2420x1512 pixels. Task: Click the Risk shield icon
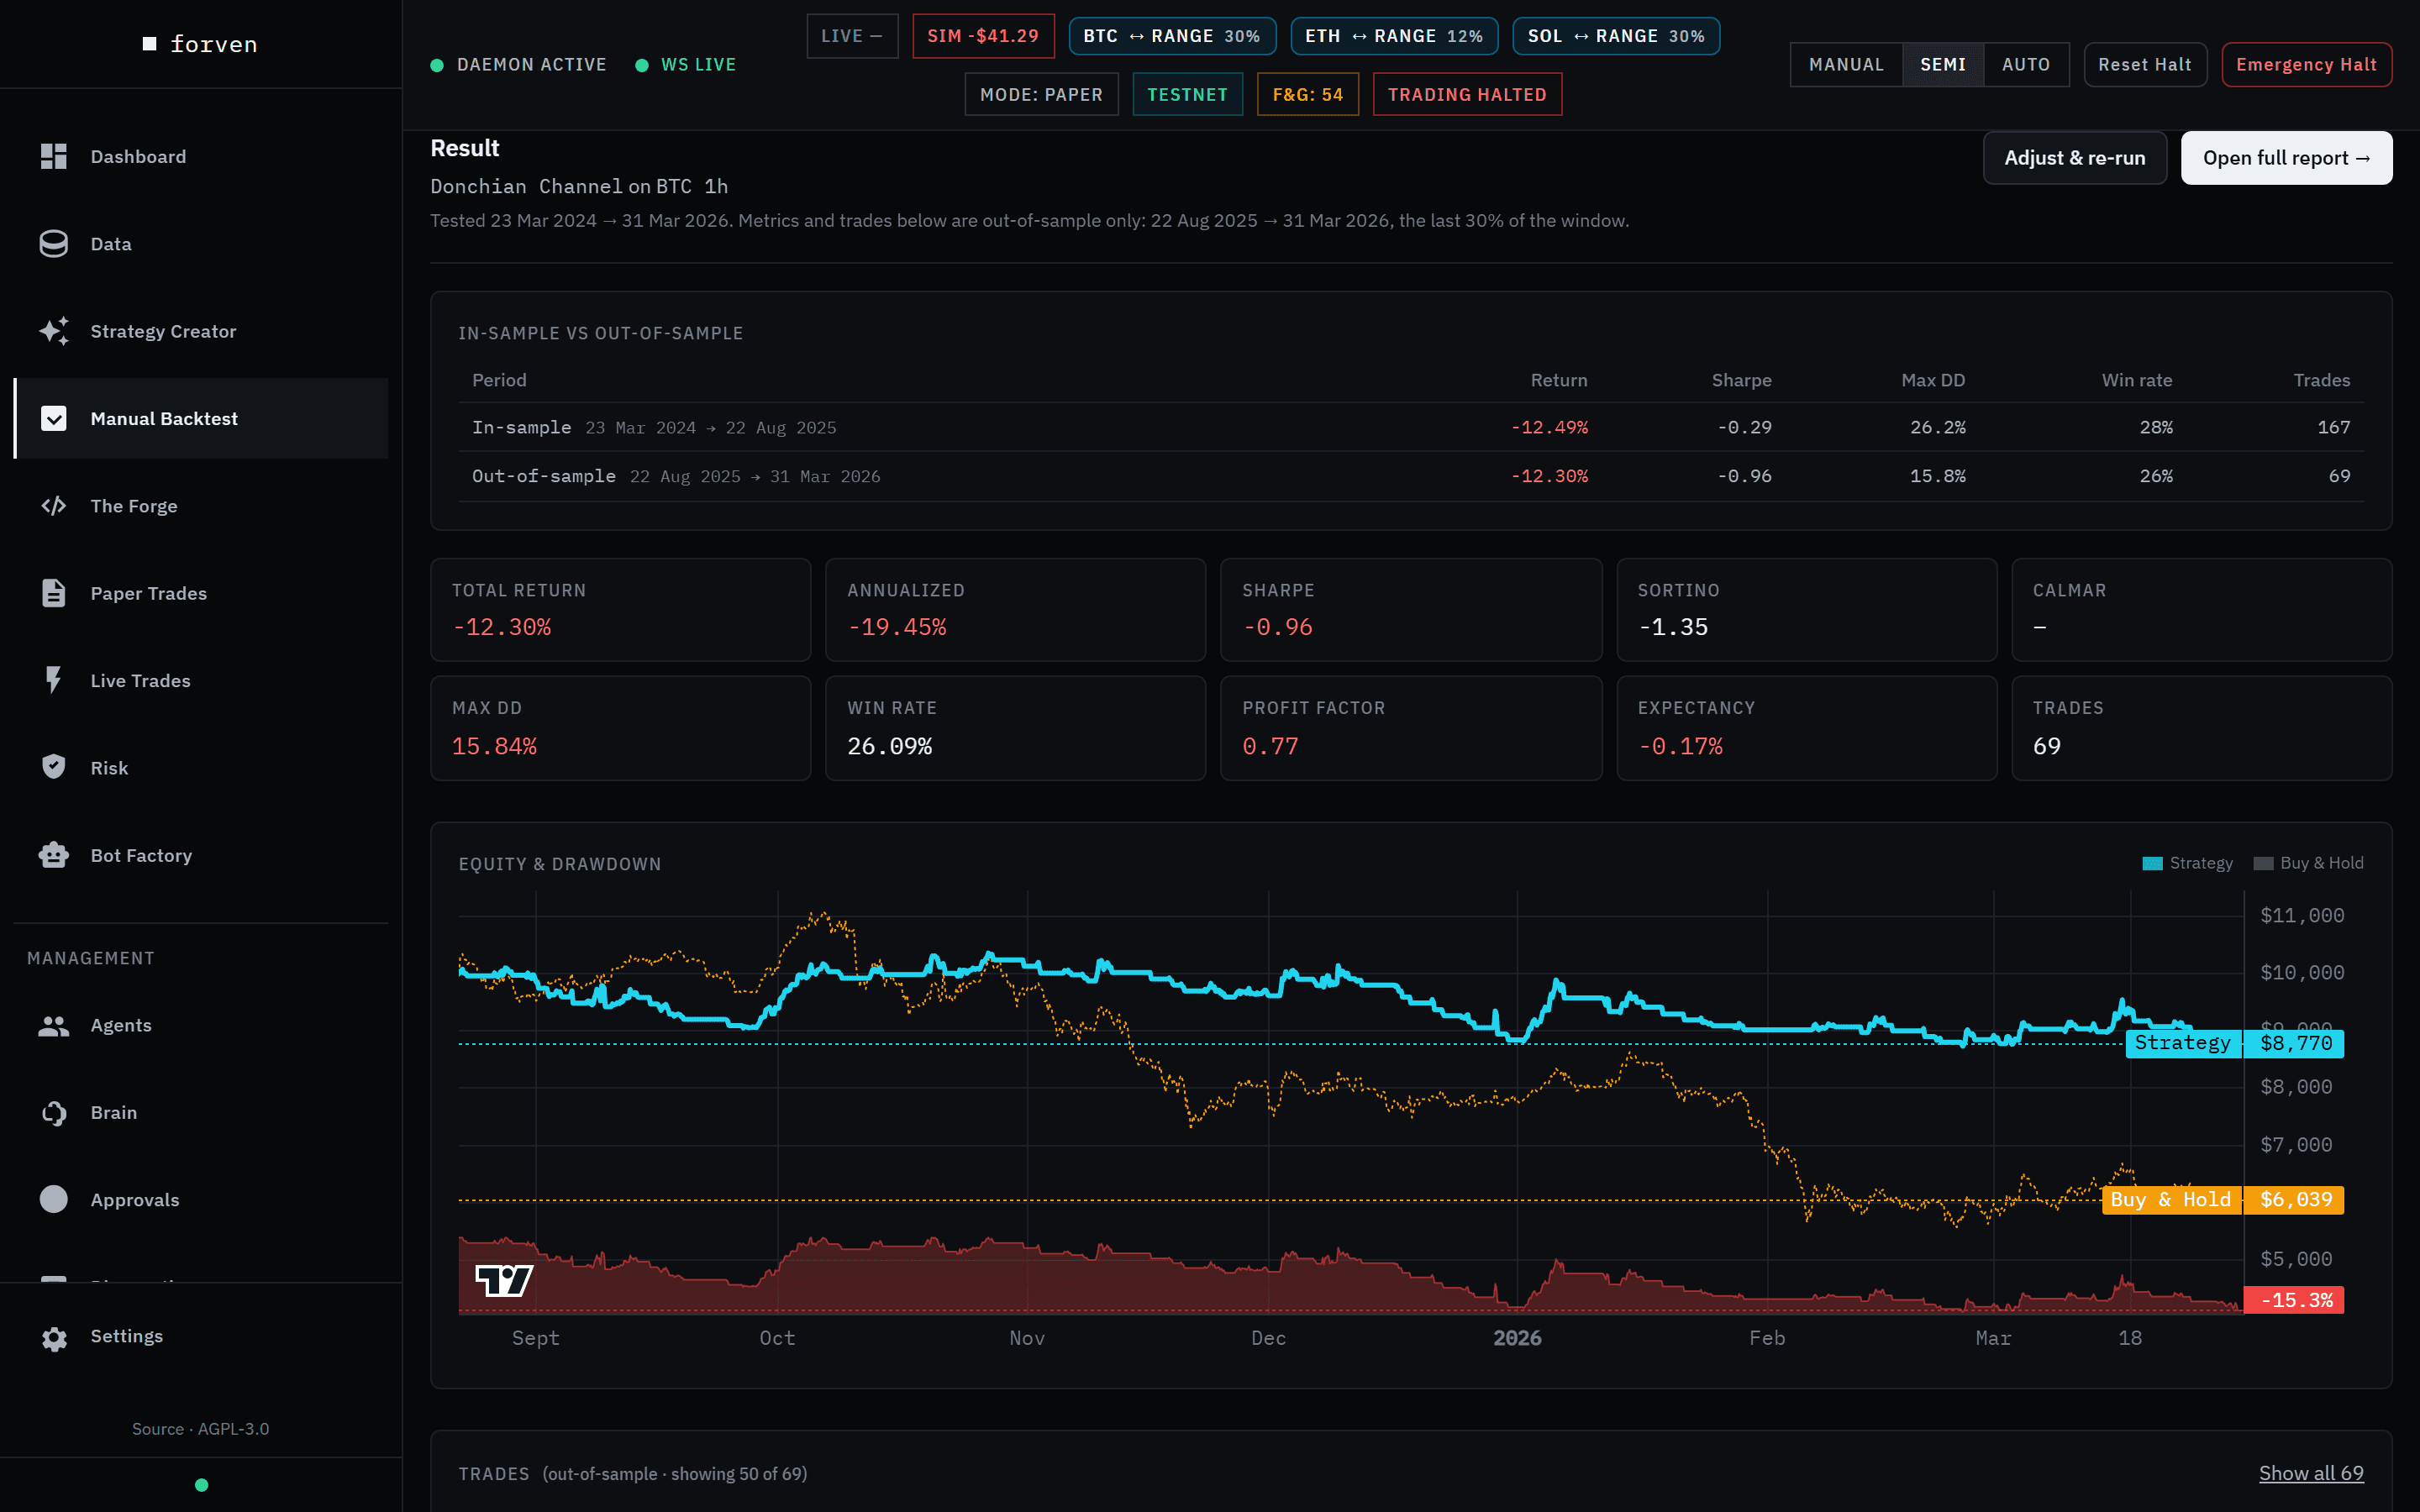point(53,767)
